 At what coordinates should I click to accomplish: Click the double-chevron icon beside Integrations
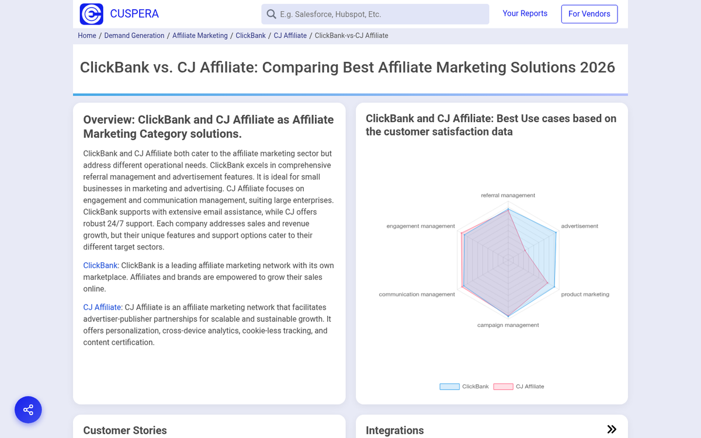click(612, 429)
